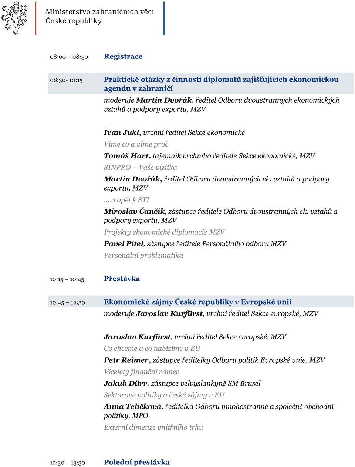This screenshot has height=467, width=355.
Task: Click the speaker name Tomáš Hart
Action: tap(126, 156)
